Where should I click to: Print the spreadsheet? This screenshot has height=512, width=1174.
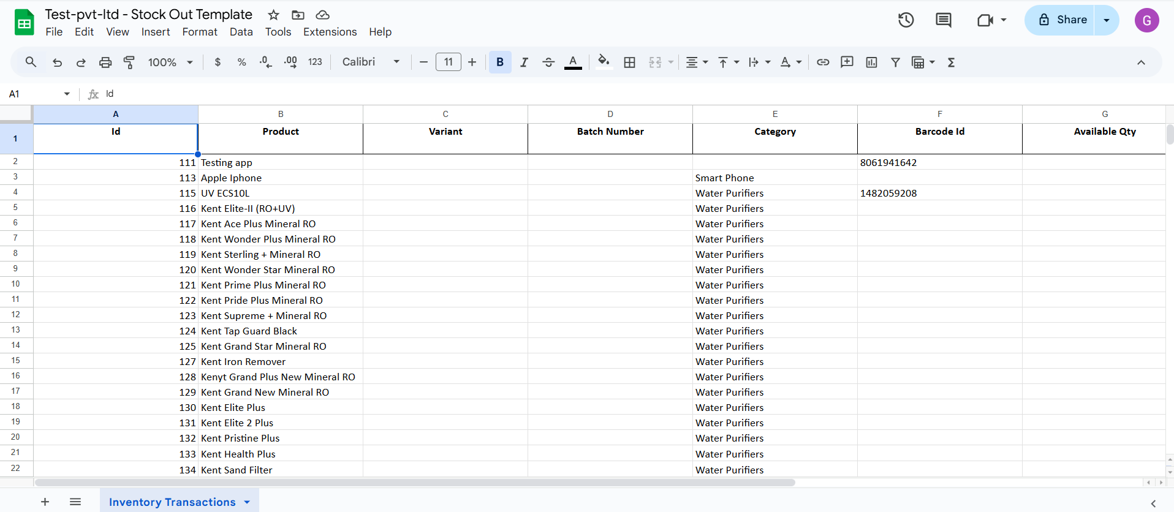click(105, 62)
